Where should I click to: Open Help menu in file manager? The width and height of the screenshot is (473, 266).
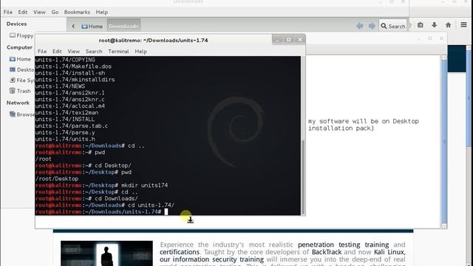(102, 12)
